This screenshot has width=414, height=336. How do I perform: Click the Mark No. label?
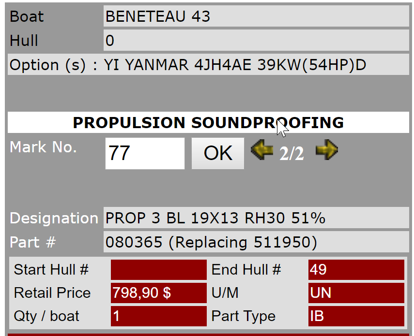[44, 147]
